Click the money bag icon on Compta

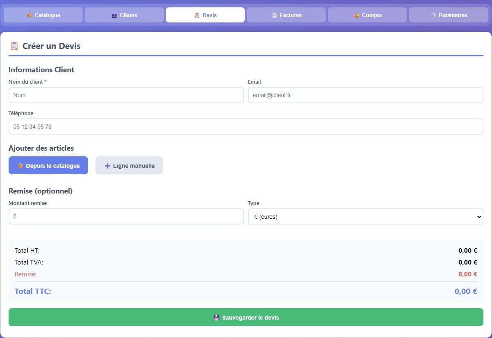point(357,16)
